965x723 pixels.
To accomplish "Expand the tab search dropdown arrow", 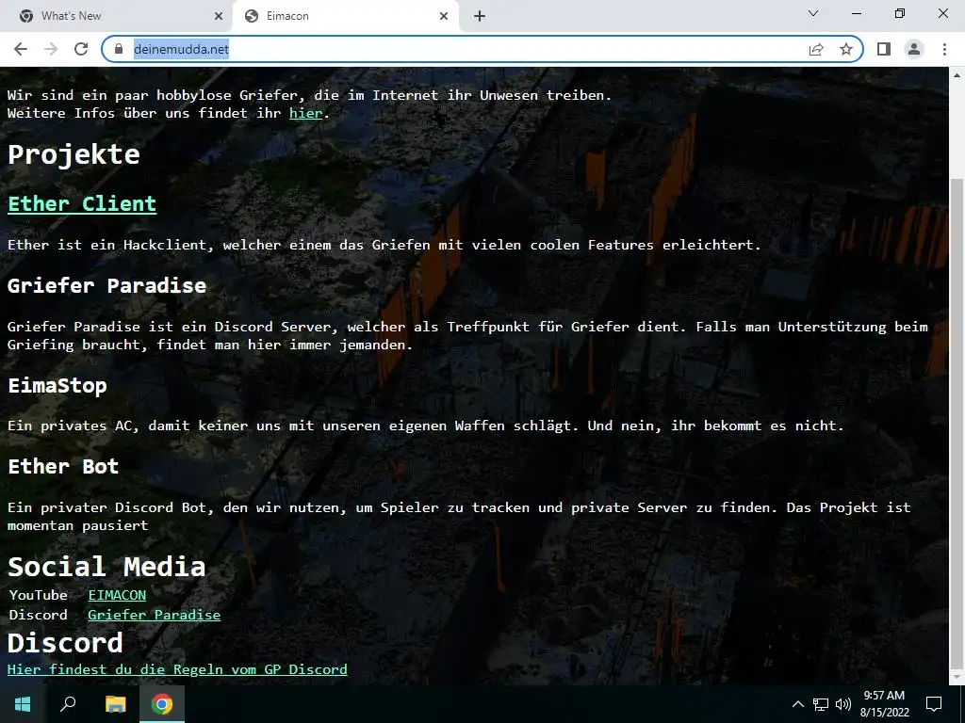I will [813, 13].
